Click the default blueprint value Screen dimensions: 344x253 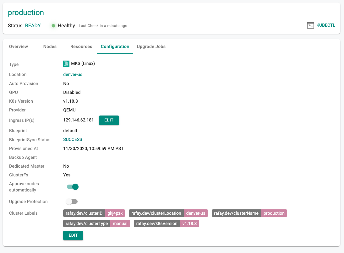[x=70, y=131]
